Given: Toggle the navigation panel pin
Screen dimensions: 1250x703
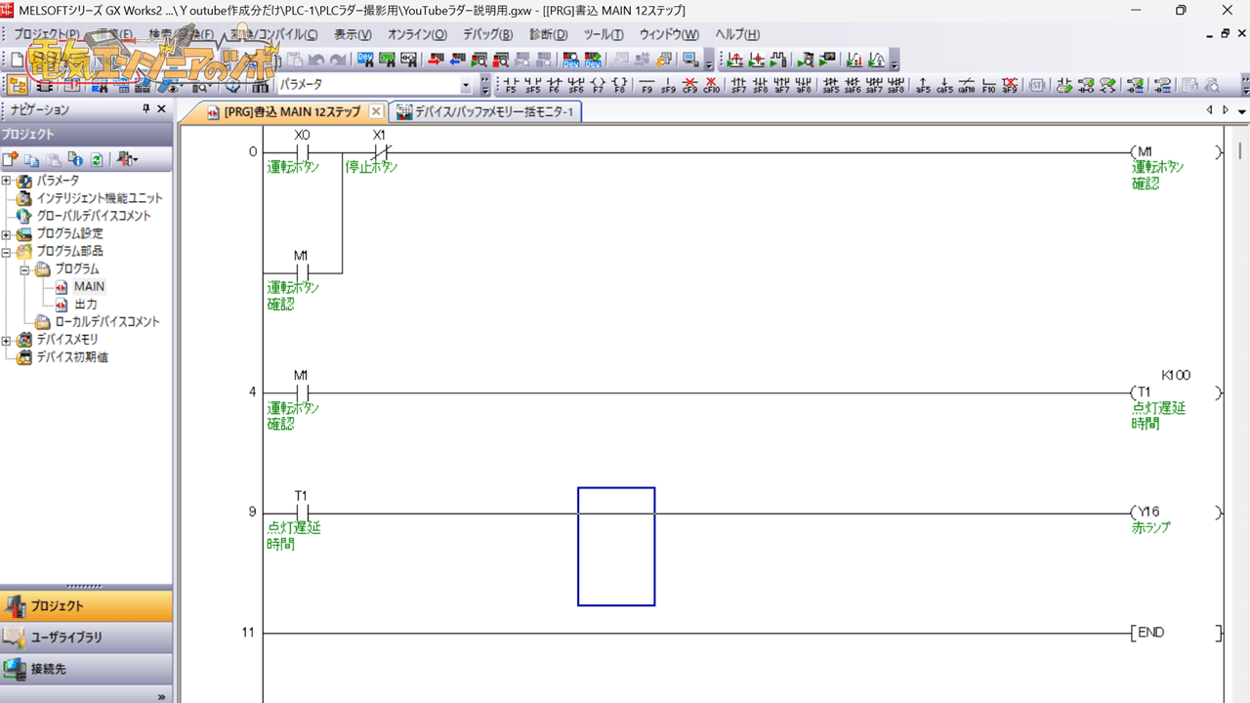Looking at the screenshot, I should click(x=146, y=109).
